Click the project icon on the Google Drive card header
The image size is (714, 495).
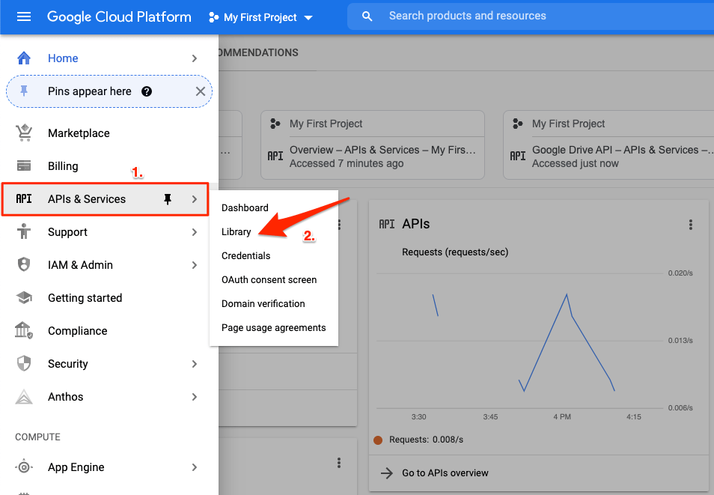pos(517,124)
